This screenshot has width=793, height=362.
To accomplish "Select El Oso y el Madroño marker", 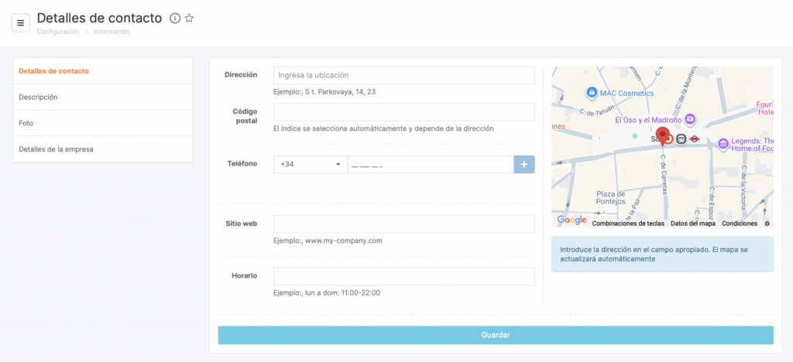I will [x=690, y=120].
